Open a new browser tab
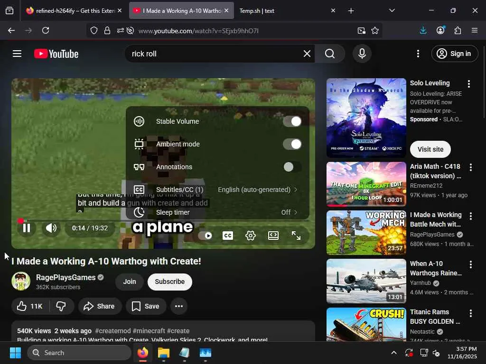The width and height of the screenshot is (486, 364). click(351, 11)
